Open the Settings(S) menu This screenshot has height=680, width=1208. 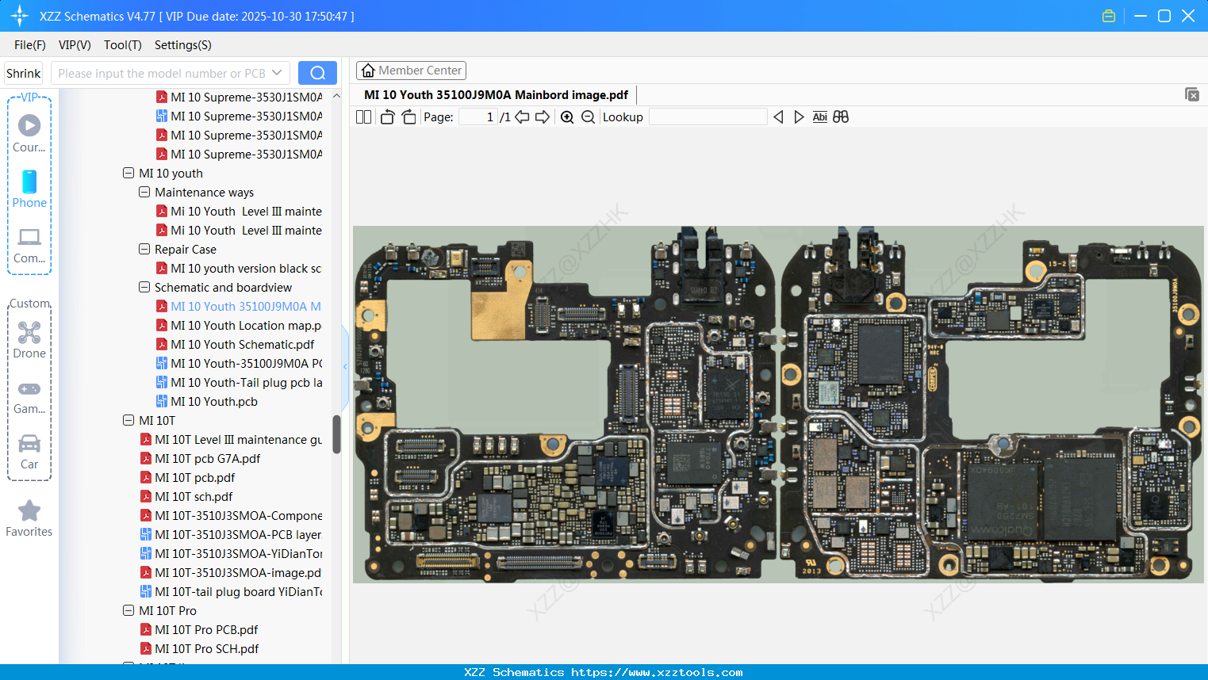[x=182, y=45]
